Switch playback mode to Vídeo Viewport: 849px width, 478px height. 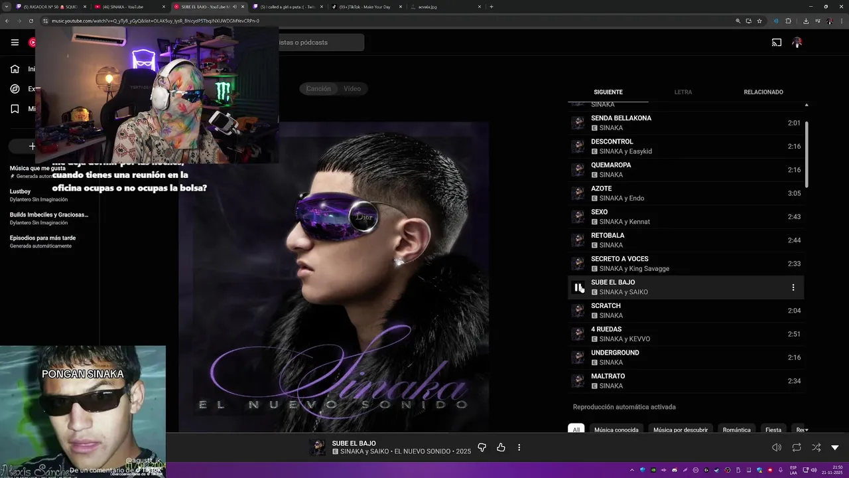tap(352, 88)
